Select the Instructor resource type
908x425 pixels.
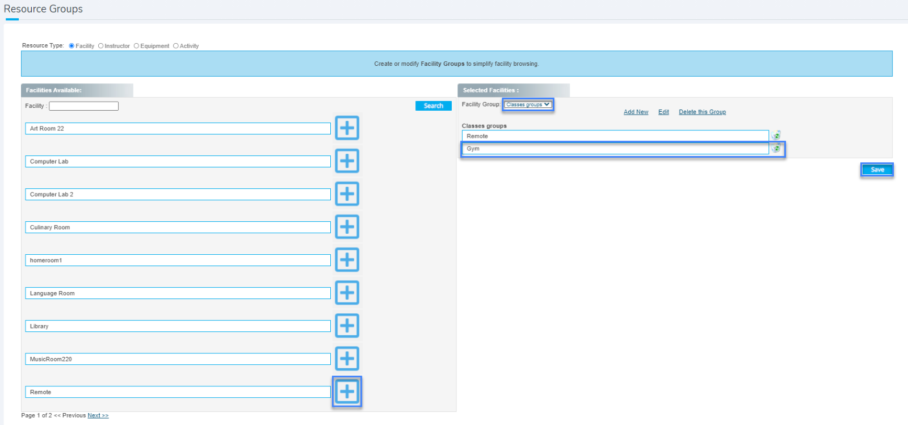pos(100,46)
